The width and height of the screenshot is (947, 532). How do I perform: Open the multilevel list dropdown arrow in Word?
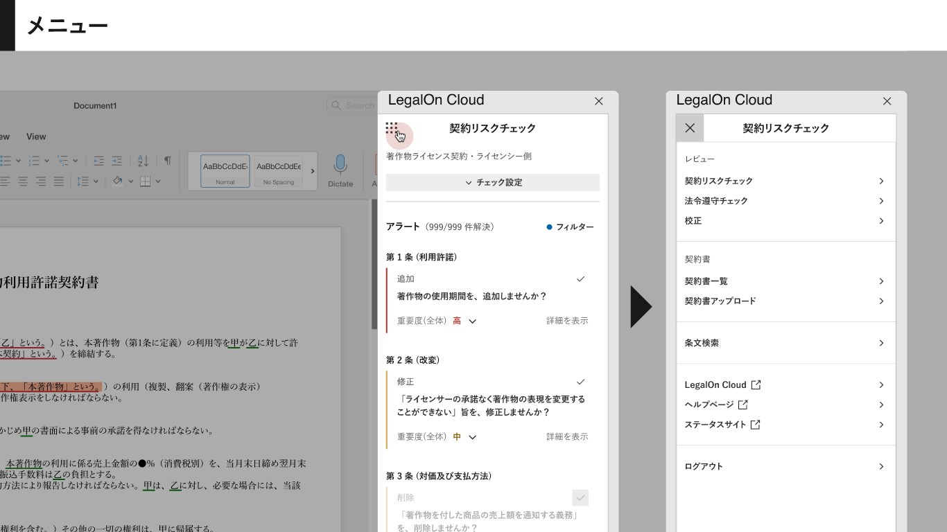tap(76, 161)
